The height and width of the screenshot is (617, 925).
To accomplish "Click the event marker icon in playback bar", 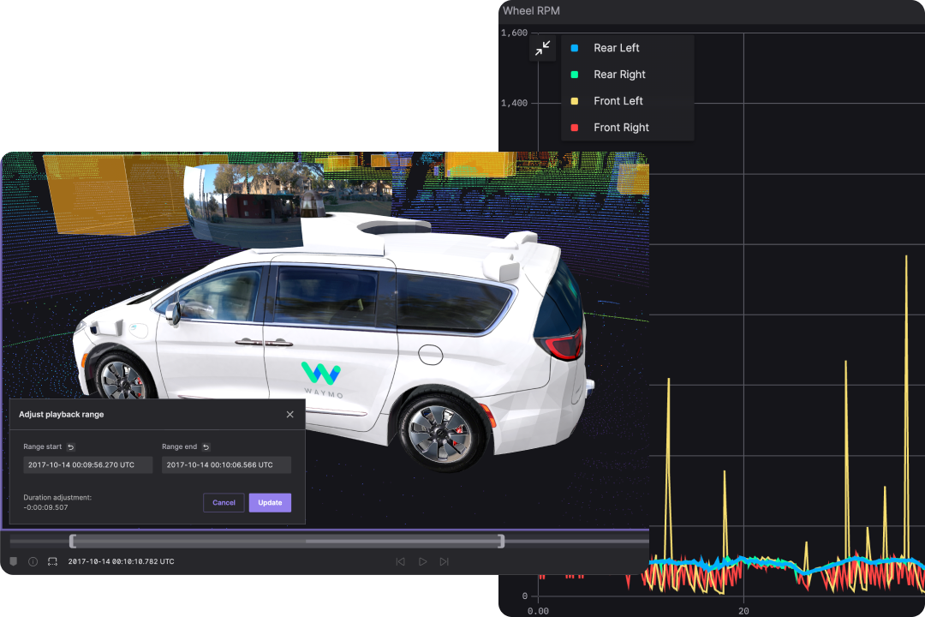I will pyautogui.click(x=13, y=561).
